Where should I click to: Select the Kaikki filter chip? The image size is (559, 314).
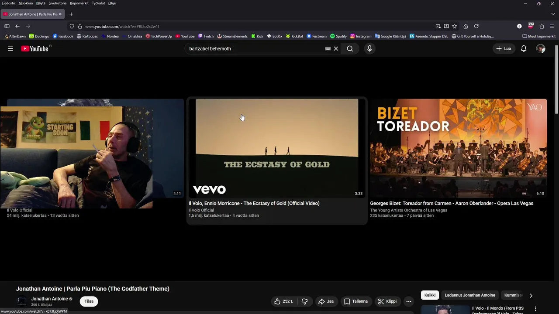(430, 295)
